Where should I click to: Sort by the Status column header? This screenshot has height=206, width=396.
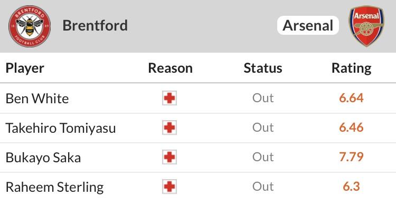pyautogui.click(x=263, y=68)
